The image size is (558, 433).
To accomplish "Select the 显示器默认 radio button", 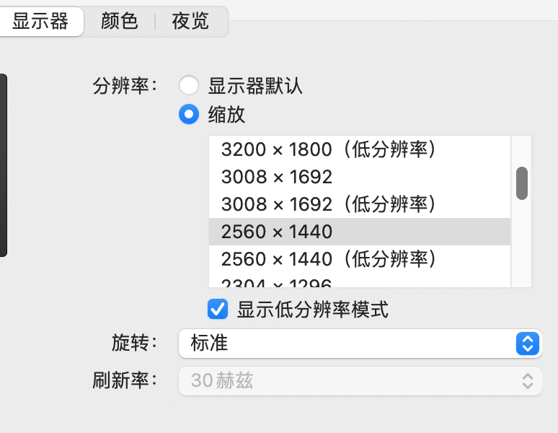I will coord(189,87).
